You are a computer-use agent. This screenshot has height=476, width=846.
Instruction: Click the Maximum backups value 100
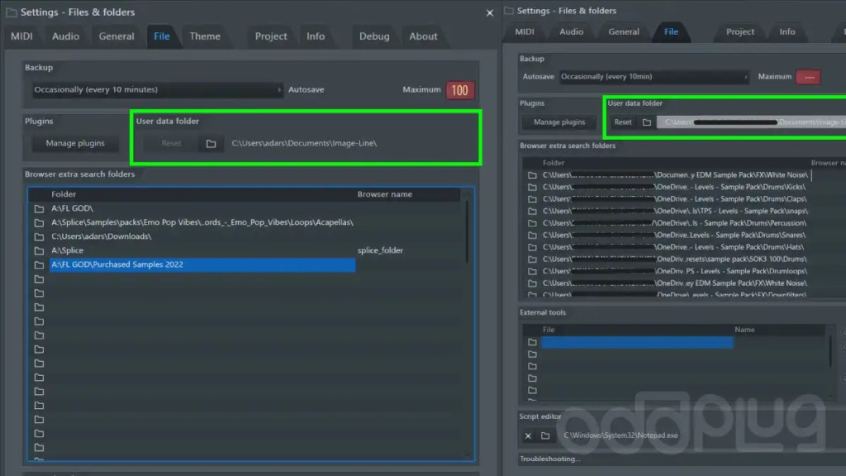(459, 90)
